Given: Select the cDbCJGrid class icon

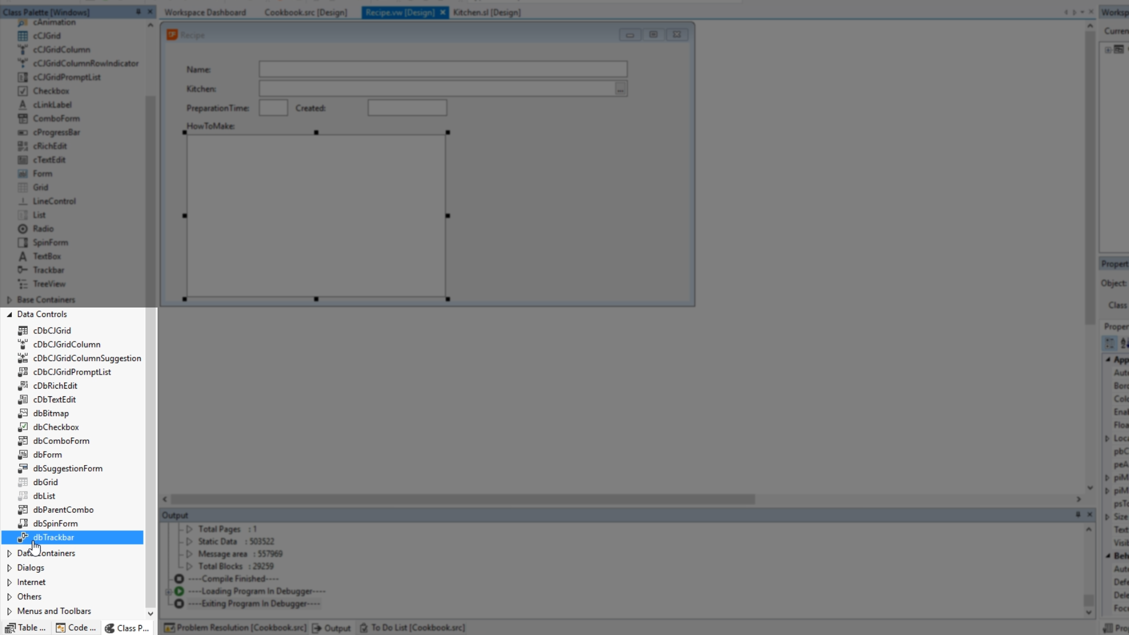Looking at the screenshot, I should click(x=23, y=330).
